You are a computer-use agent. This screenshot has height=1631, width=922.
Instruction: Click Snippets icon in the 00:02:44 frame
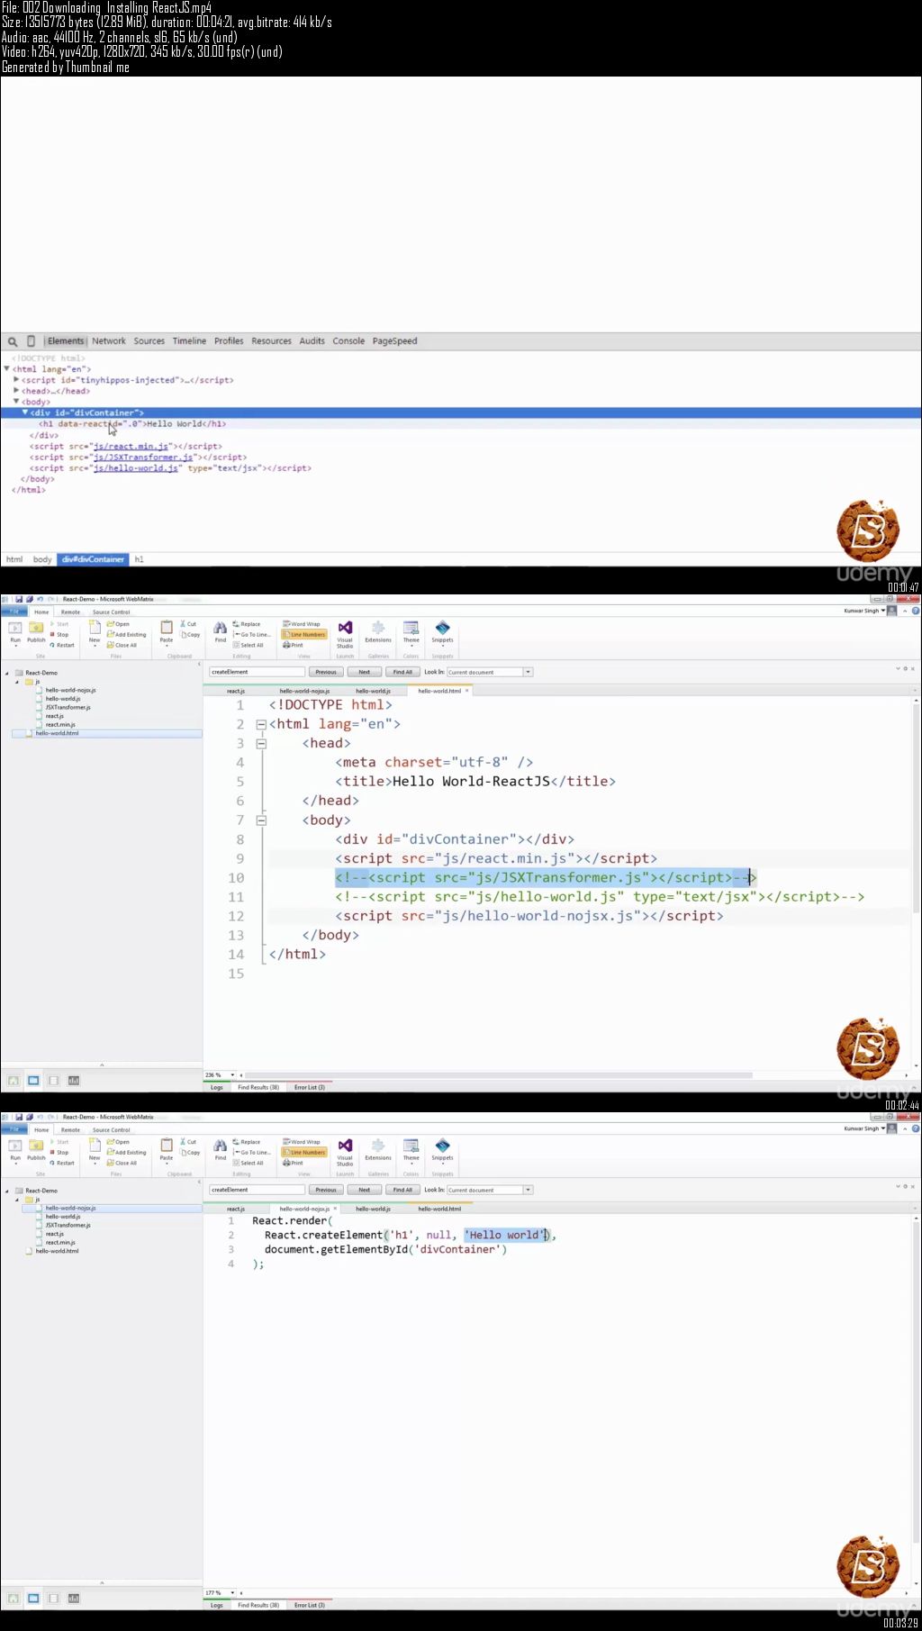point(442,628)
